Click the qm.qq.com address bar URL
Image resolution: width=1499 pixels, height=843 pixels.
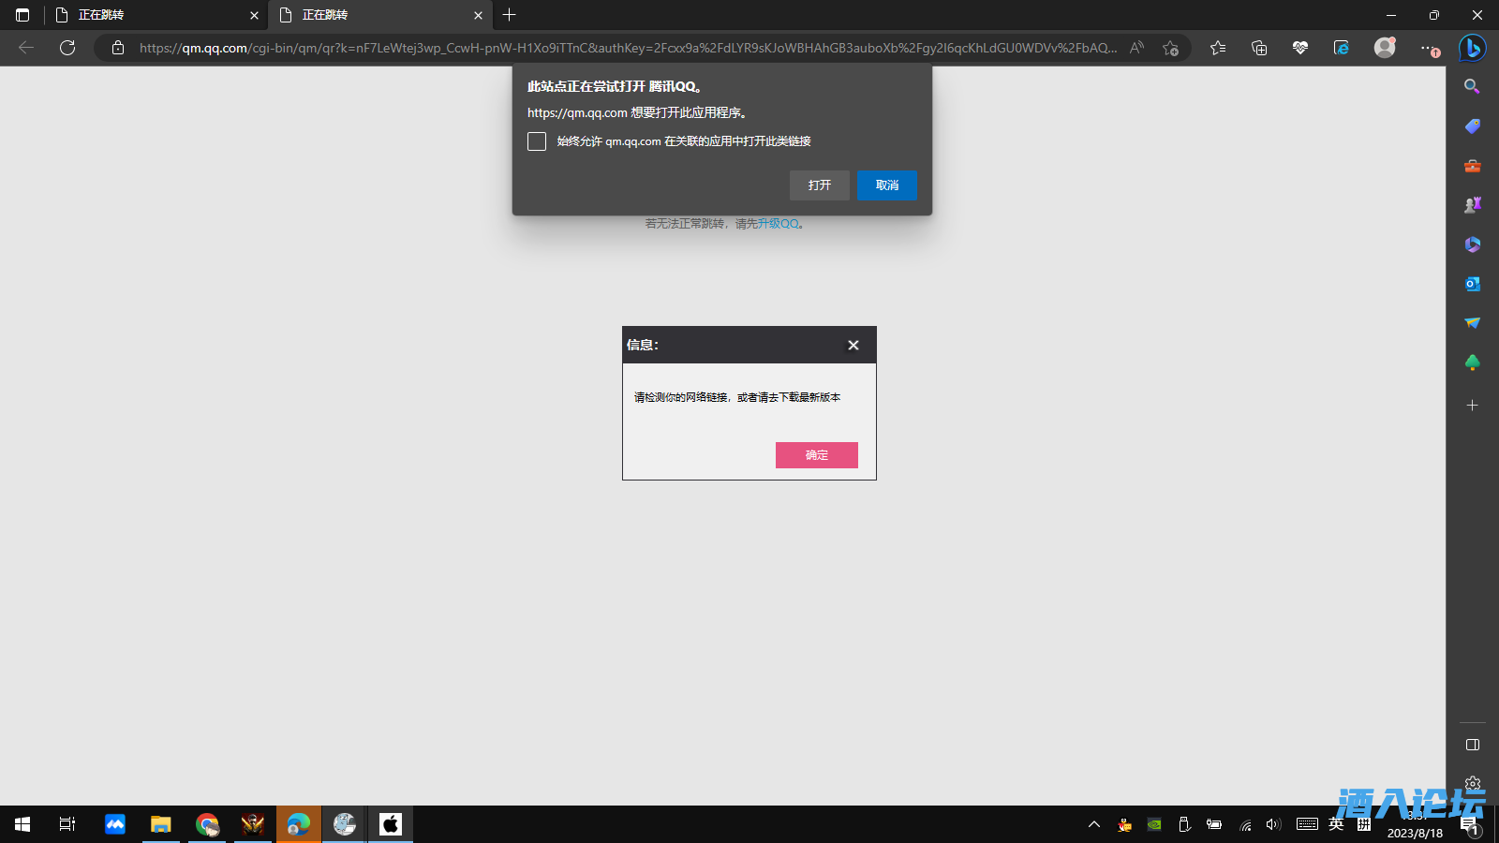click(x=628, y=48)
